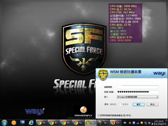
Task: Open the network tray icon
Action: tap(146, 123)
